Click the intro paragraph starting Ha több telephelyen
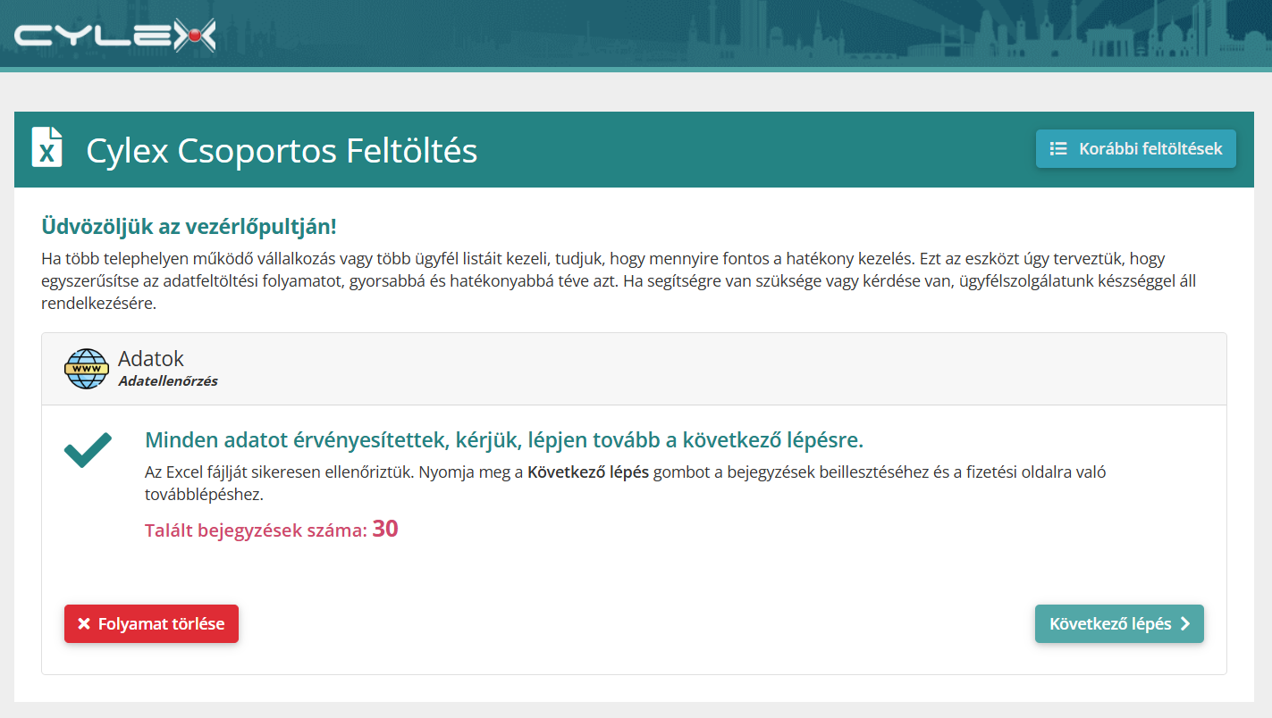This screenshot has width=1272, height=718. click(619, 281)
